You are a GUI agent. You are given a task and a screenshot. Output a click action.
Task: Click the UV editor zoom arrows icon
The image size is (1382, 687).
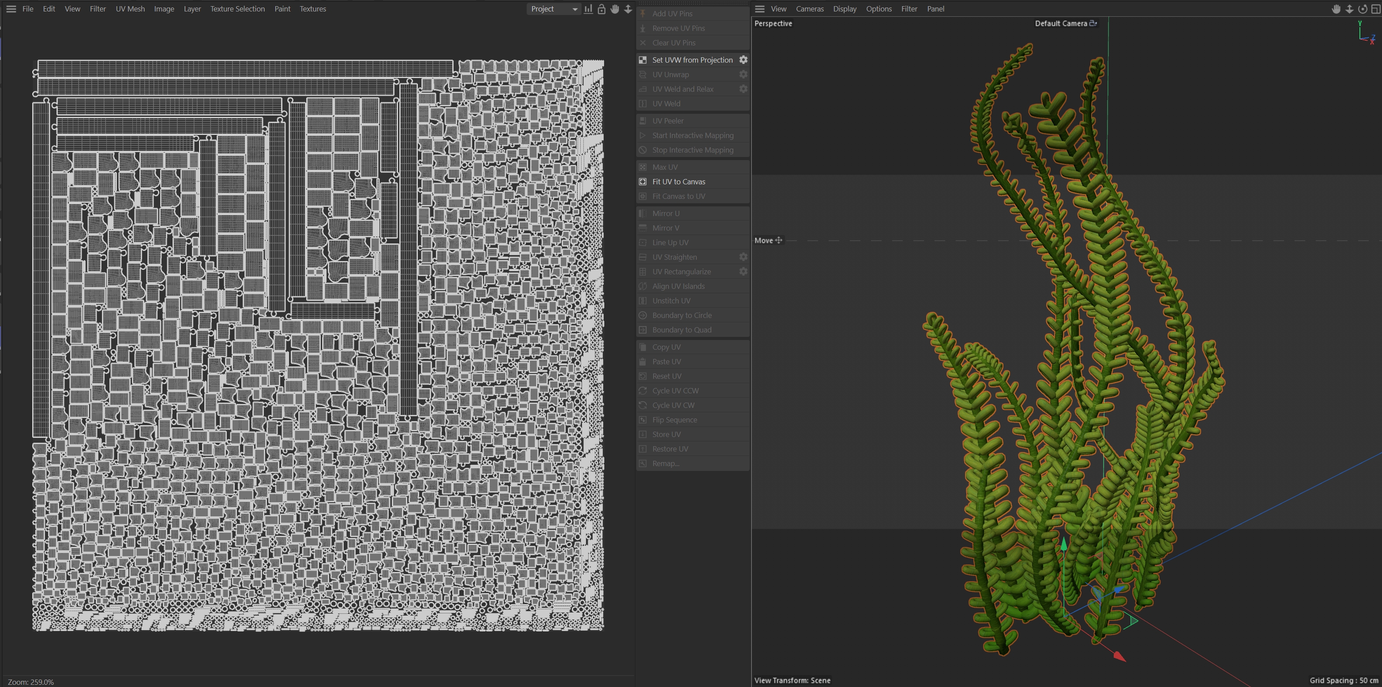(x=628, y=9)
